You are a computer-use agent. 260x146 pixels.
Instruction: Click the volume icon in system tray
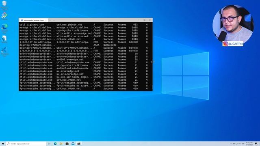(x=240, y=144)
